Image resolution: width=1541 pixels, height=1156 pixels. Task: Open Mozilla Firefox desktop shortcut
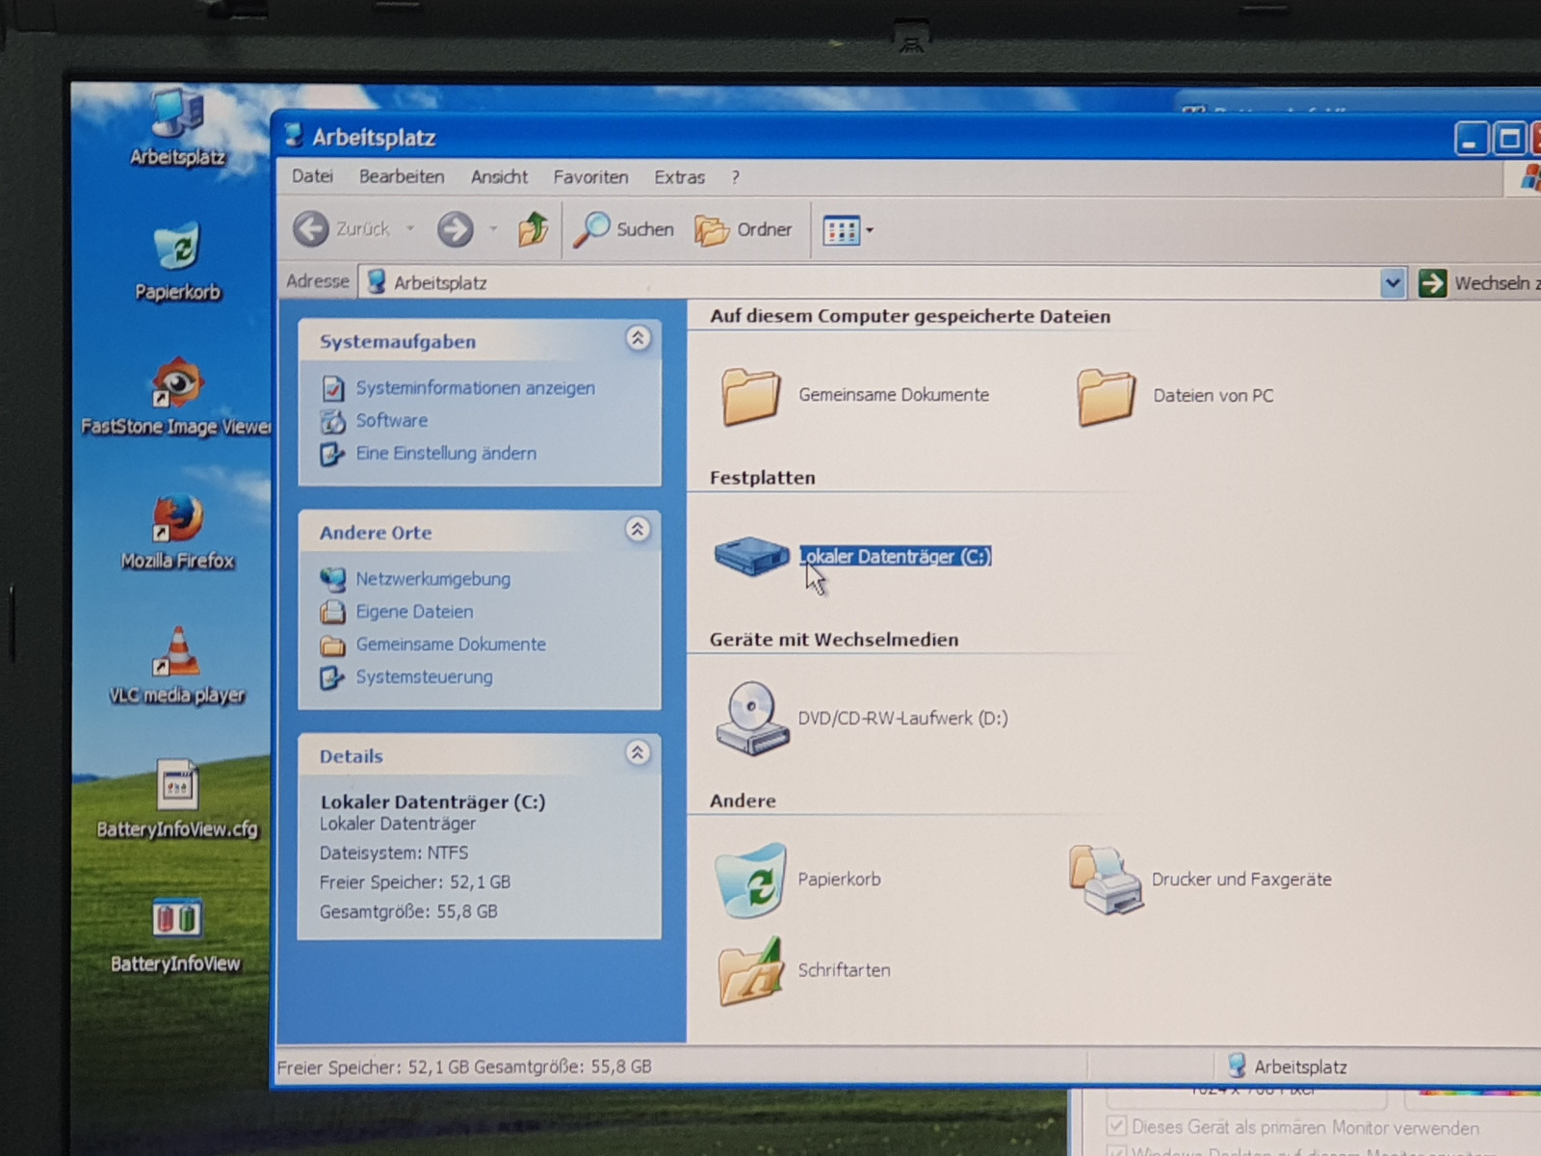(177, 532)
